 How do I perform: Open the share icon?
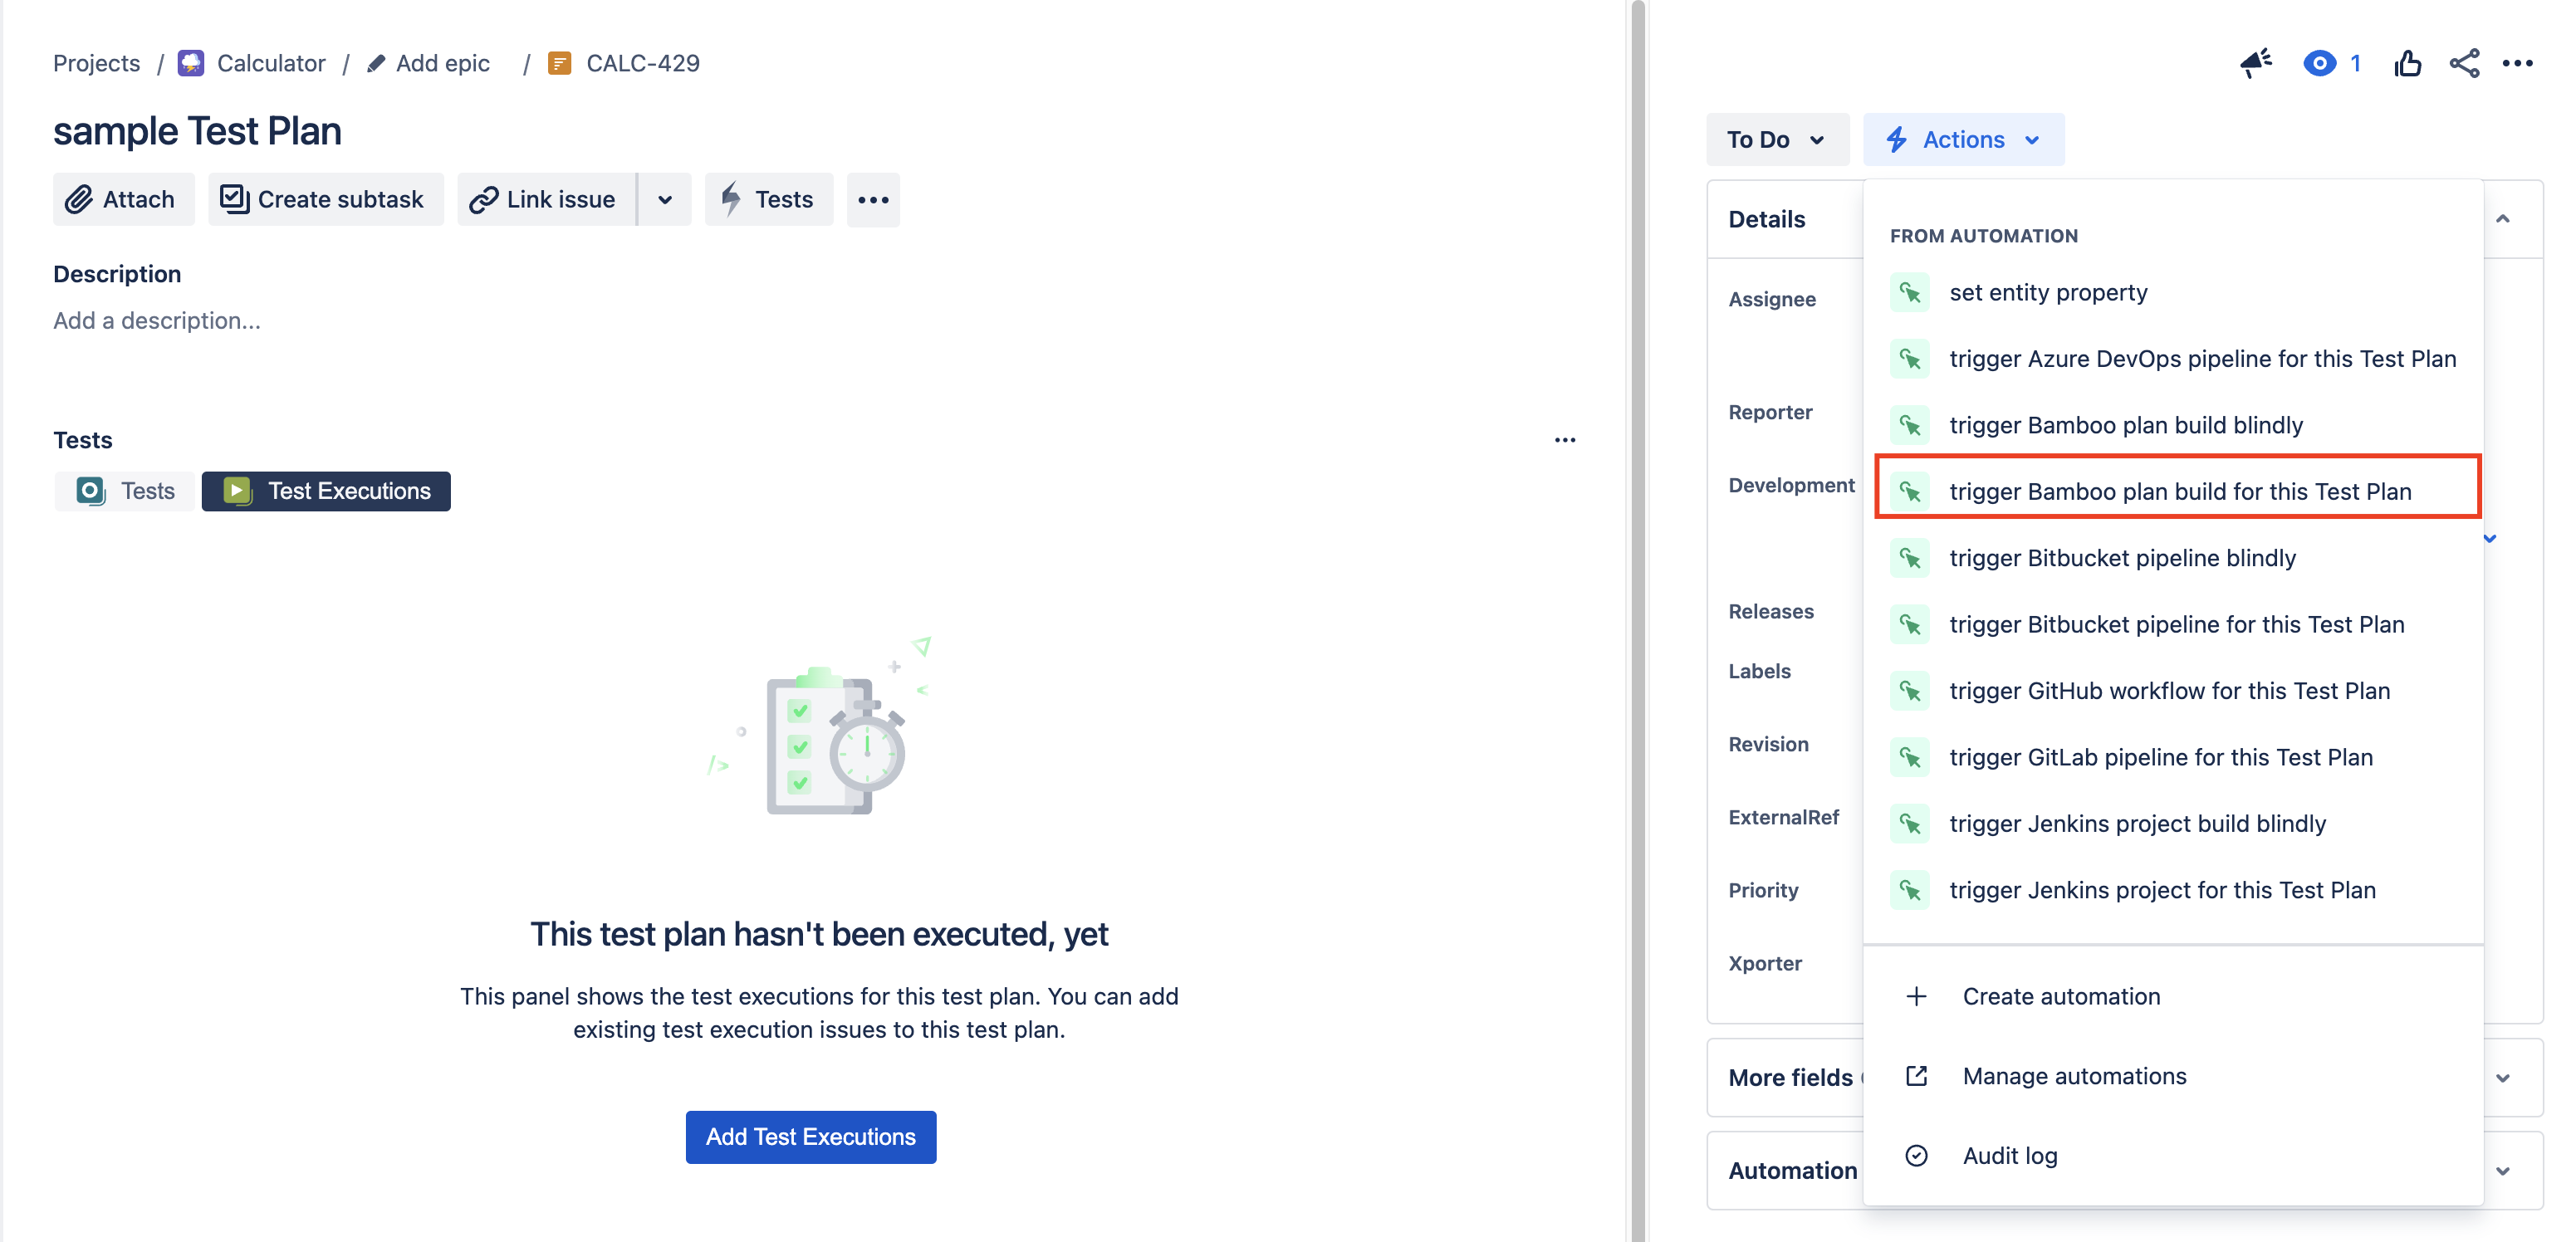[2464, 63]
